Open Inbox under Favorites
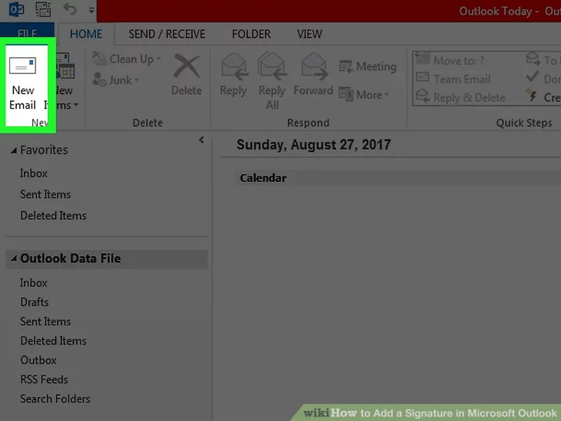 (34, 173)
